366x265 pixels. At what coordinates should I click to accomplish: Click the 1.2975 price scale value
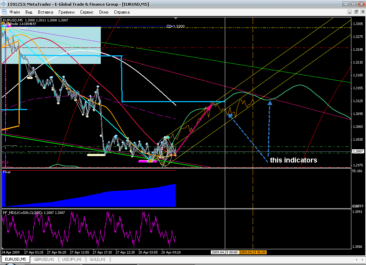coord(358,165)
